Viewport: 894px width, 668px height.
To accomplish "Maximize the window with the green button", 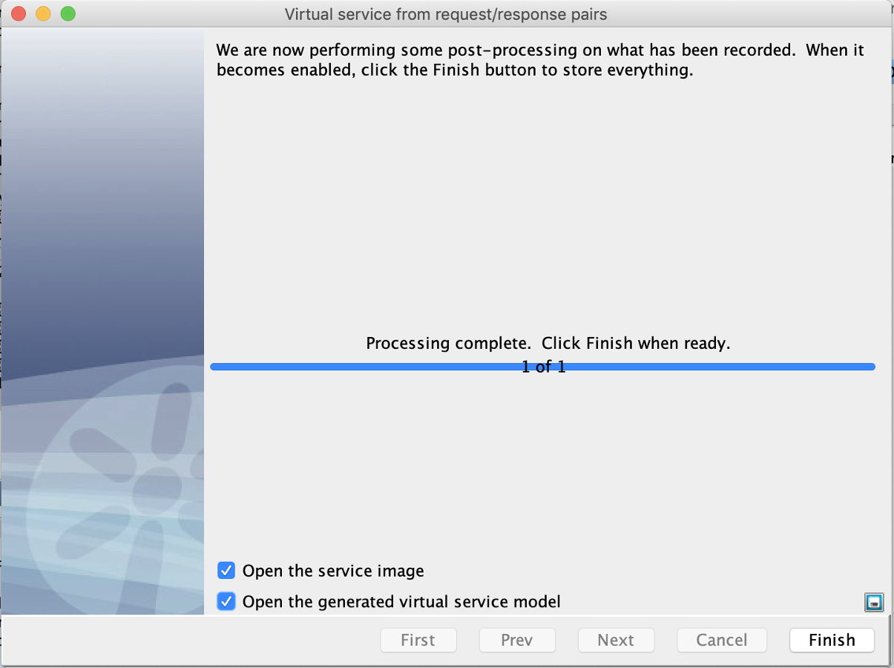I will click(x=68, y=13).
